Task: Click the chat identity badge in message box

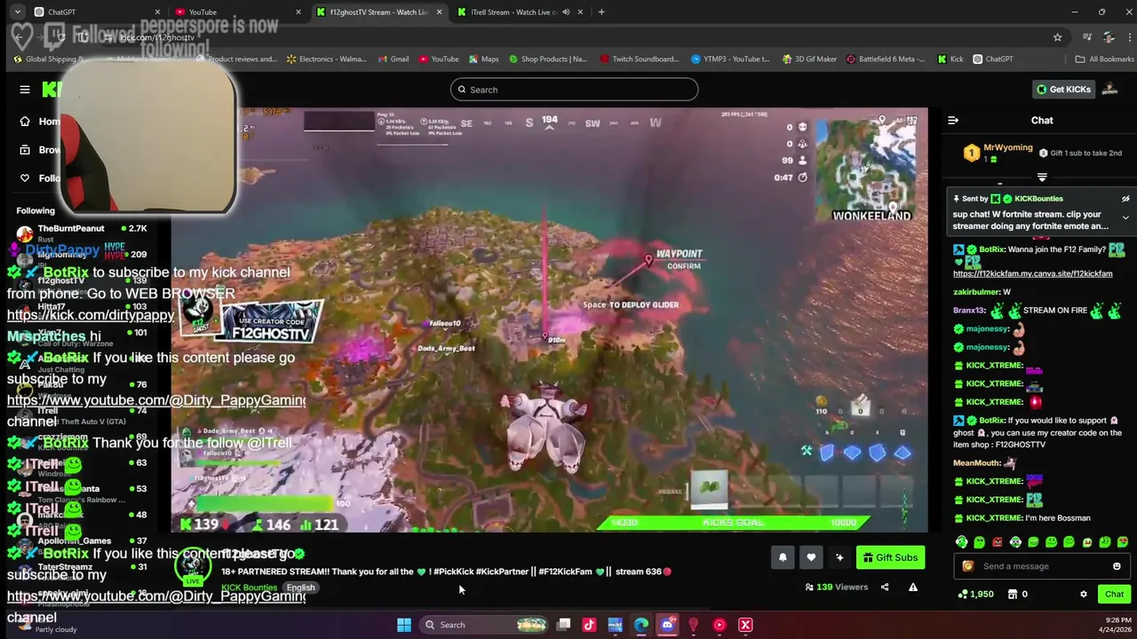Action: coord(968,566)
